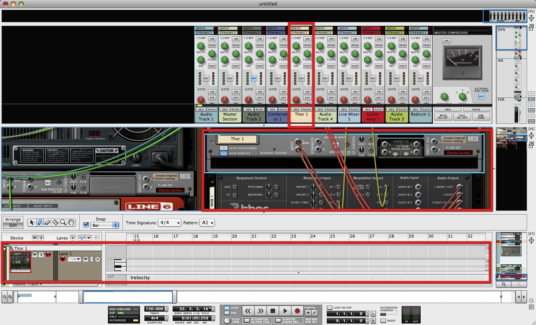
Task: Show the FDR section in mixer navigator
Action: pyautogui.click(x=532, y=121)
